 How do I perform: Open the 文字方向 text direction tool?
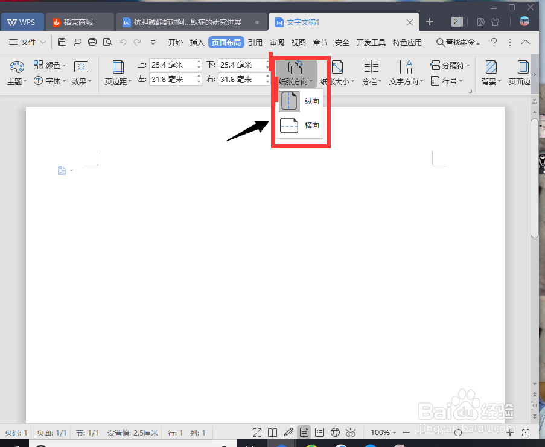403,71
